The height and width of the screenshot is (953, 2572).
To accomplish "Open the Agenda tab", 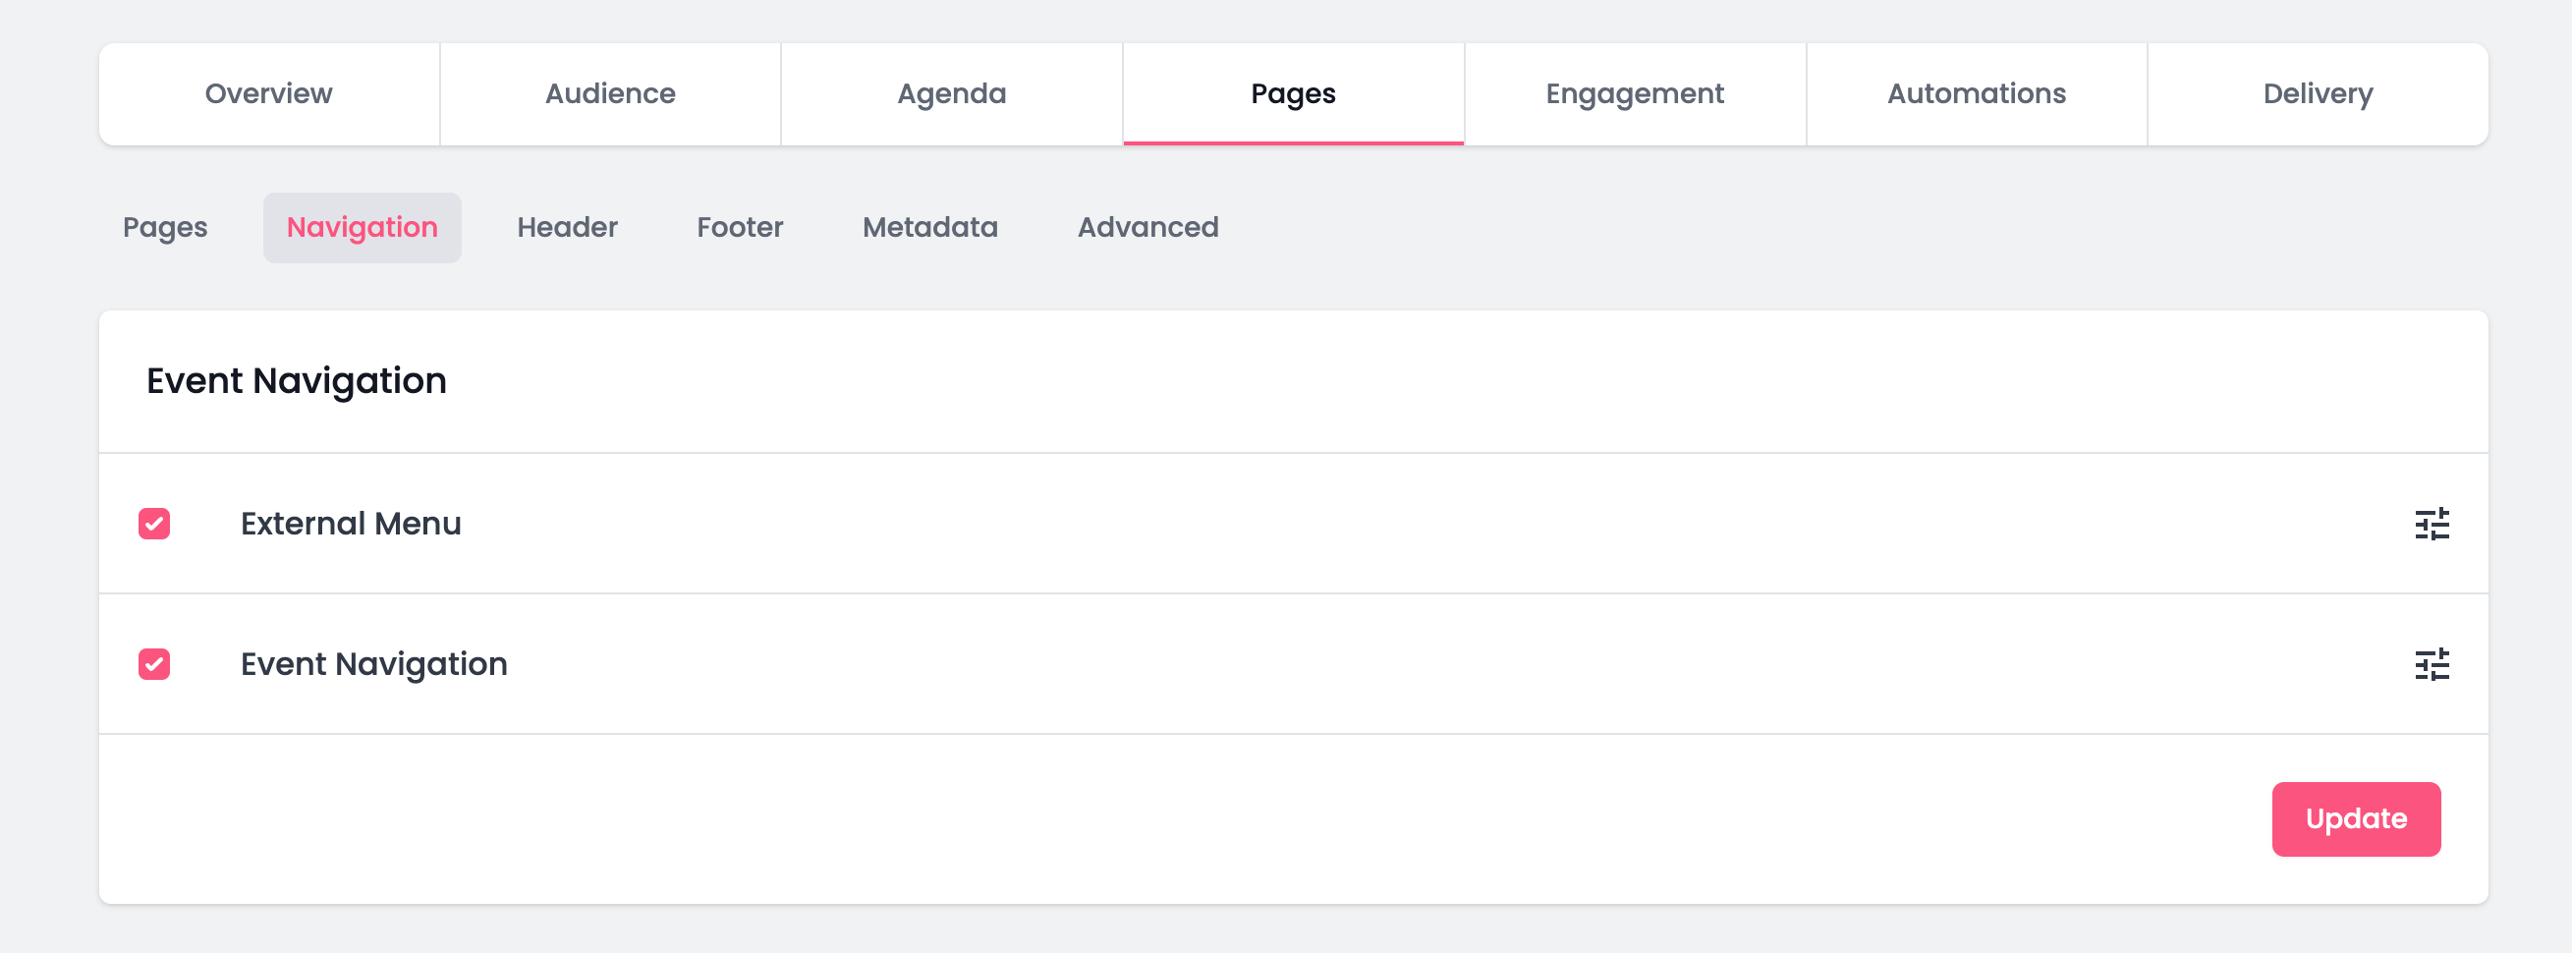I will pos(952,94).
